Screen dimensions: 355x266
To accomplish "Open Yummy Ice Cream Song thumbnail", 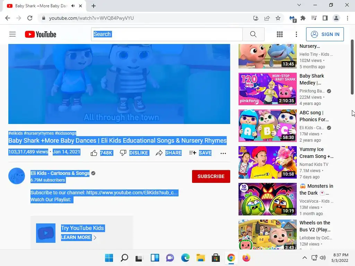I will [267, 162].
